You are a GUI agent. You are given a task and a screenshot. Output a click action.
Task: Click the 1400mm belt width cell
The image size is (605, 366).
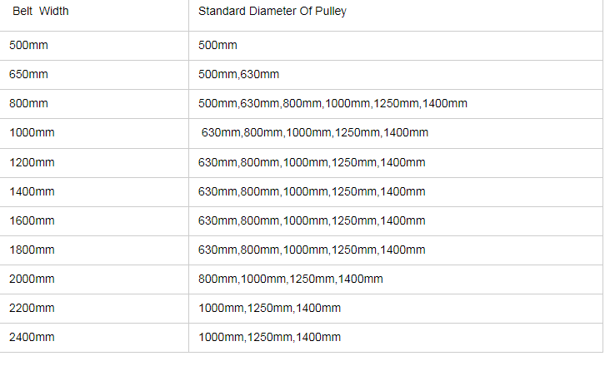coord(94,192)
